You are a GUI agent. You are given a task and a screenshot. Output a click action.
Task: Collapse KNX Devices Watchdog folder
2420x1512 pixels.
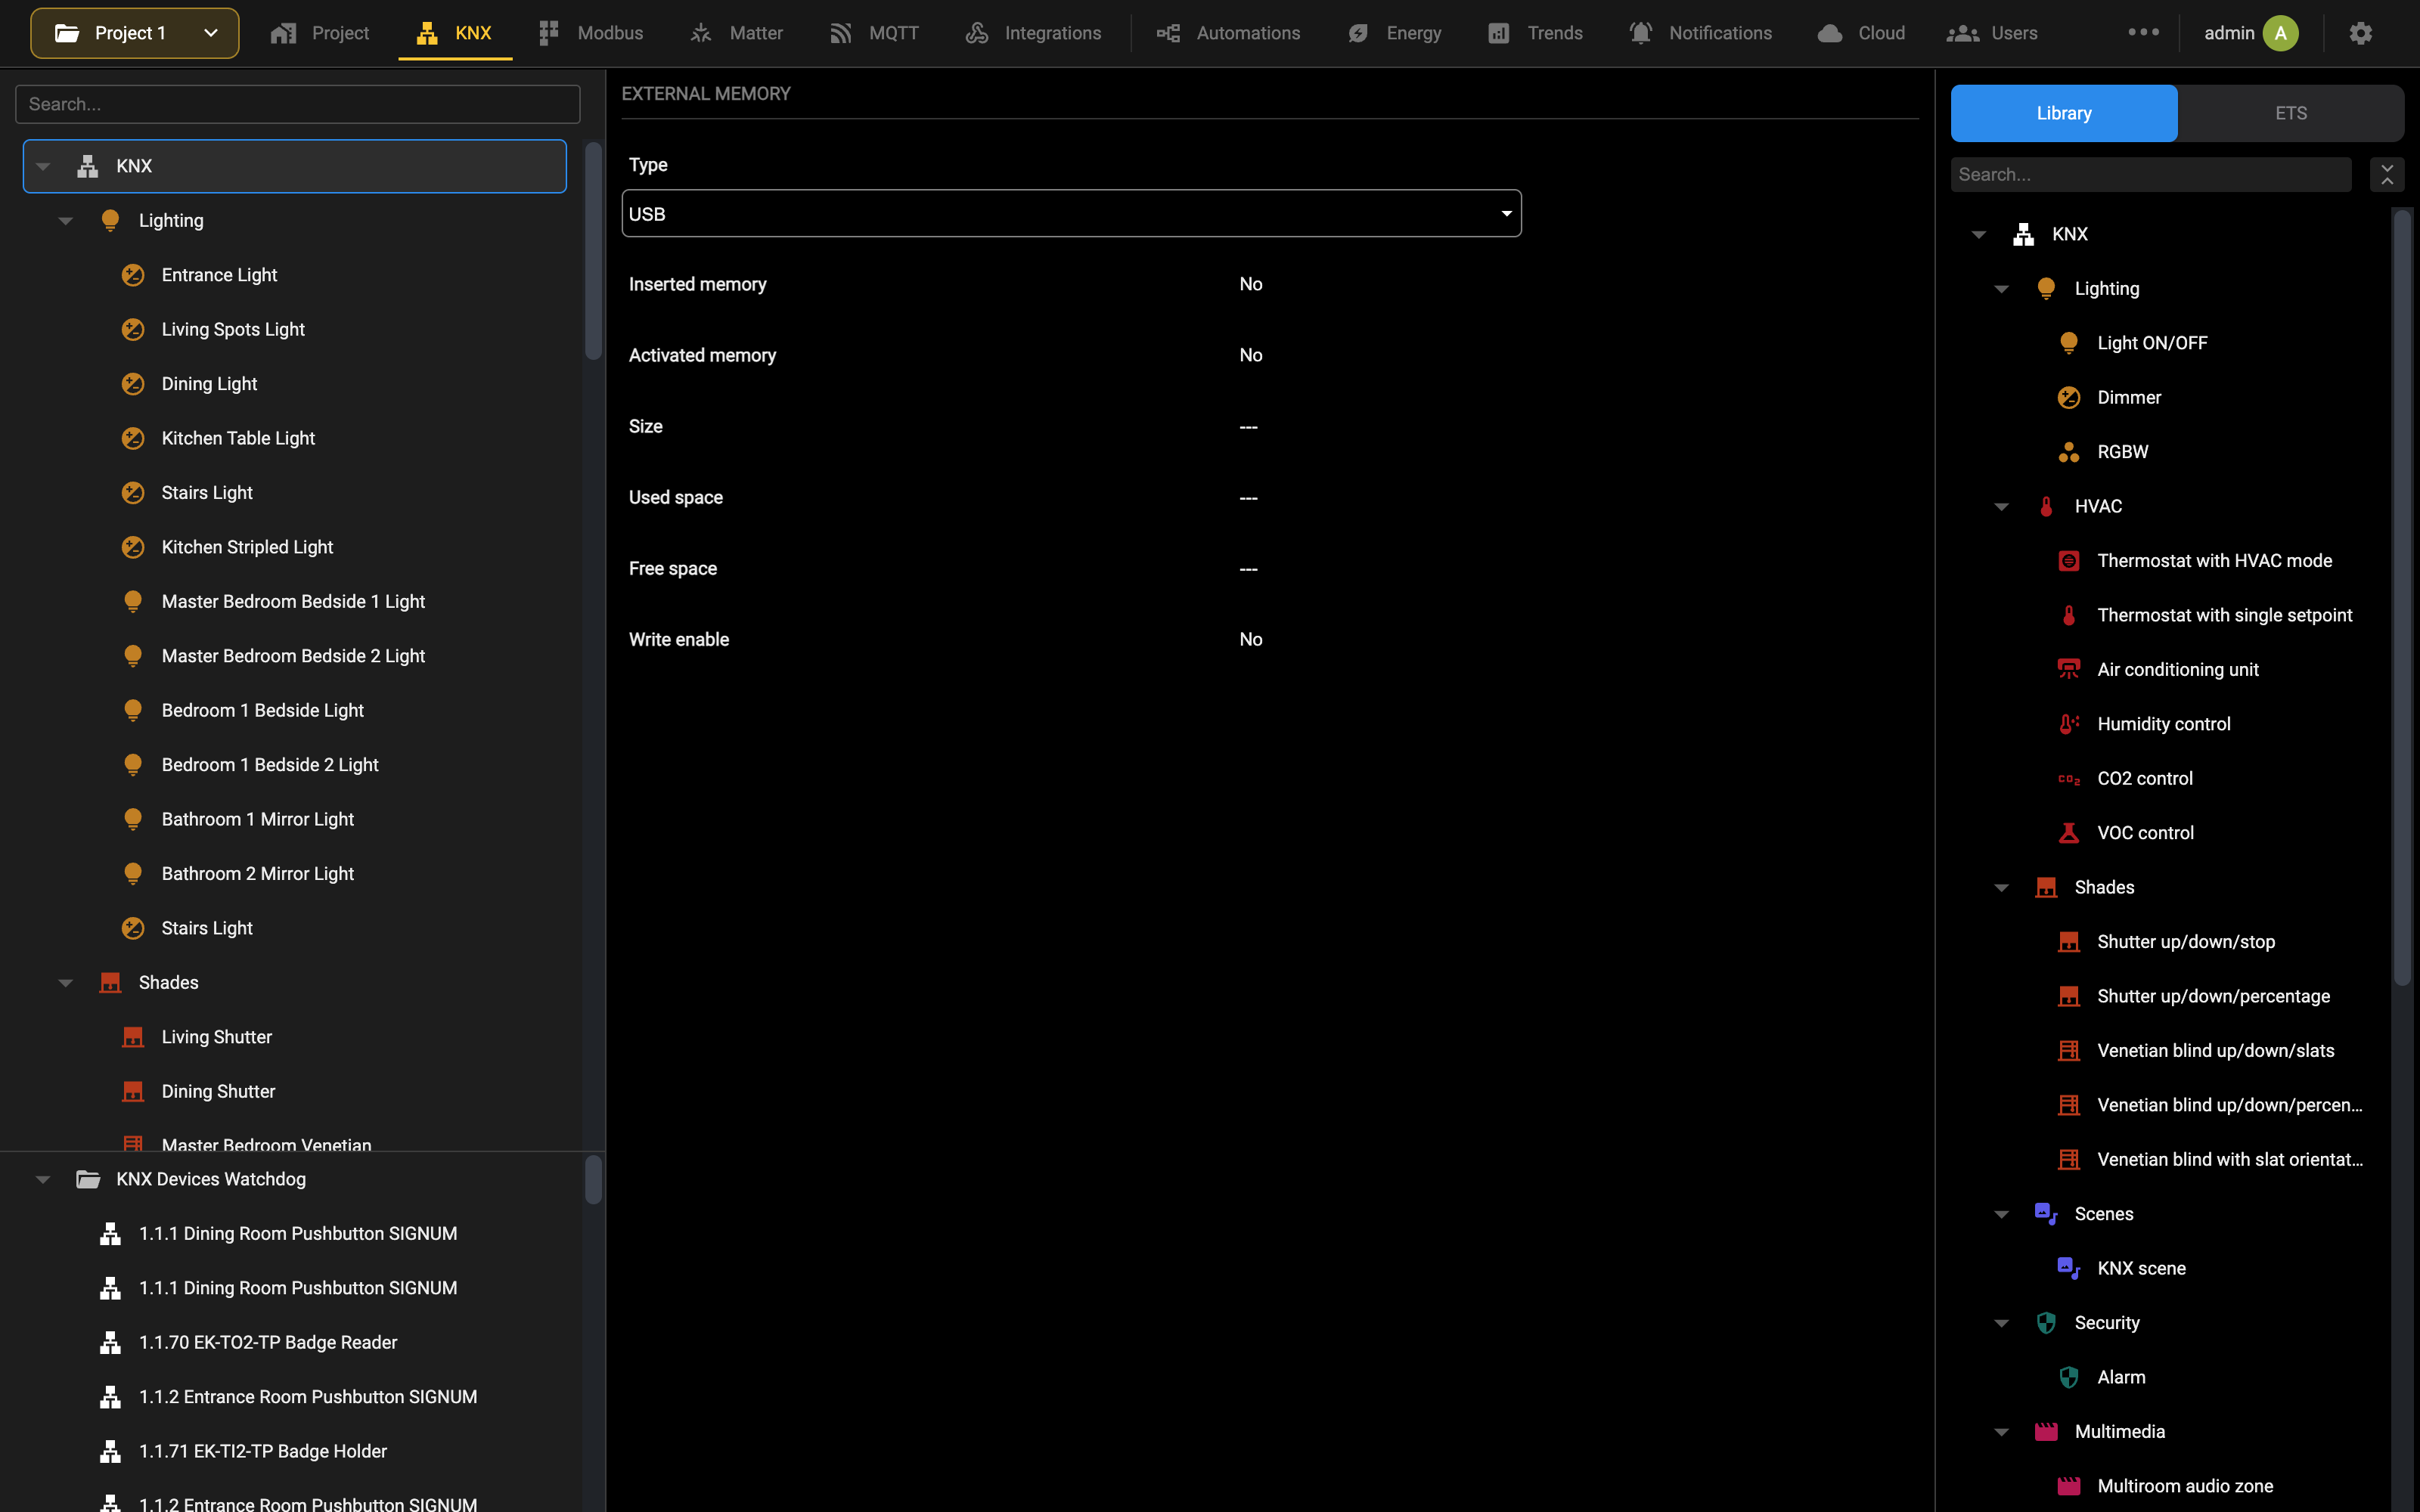point(43,1180)
